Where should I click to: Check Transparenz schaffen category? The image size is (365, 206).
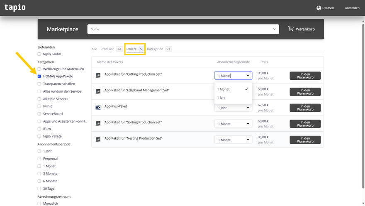point(39,83)
